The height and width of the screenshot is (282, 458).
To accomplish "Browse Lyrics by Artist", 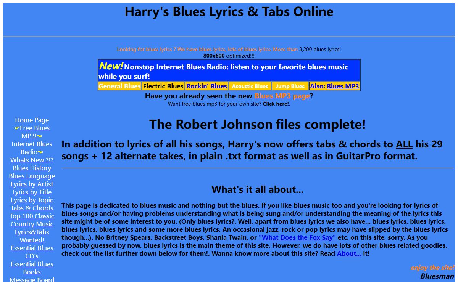I will click(32, 184).
